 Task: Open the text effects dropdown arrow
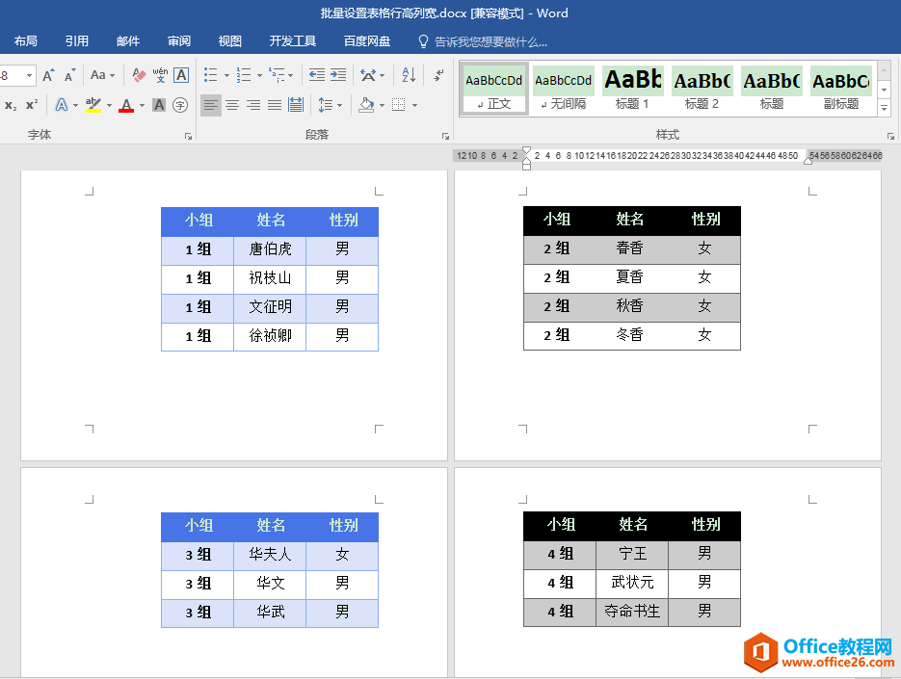pyautogui.click(x=75, y=106)
